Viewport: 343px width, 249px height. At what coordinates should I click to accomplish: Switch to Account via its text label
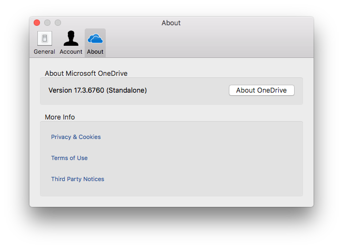click(x=71, y=52)
